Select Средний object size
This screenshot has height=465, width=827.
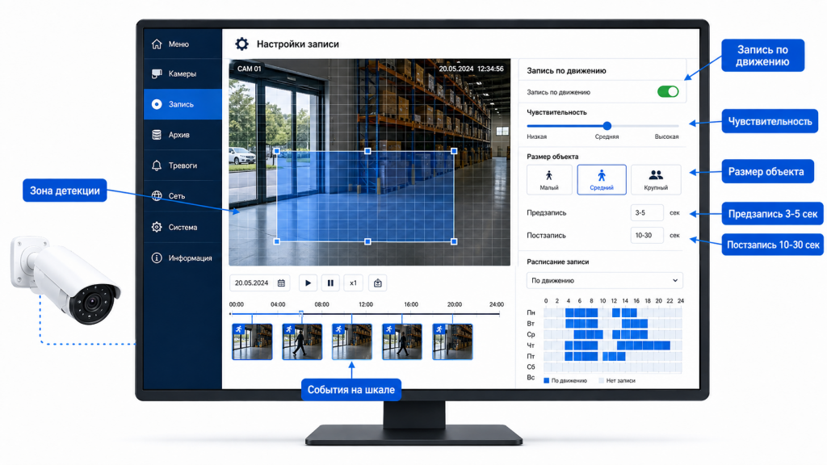point(602,180)
